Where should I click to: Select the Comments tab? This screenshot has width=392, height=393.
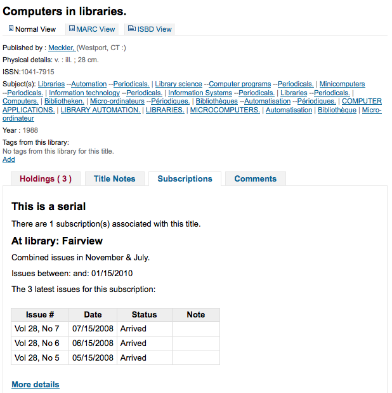coord(256,178)
